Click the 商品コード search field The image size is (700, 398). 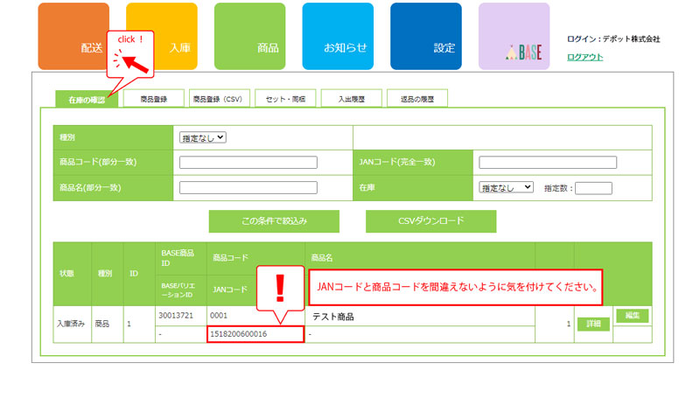point(248,163)
